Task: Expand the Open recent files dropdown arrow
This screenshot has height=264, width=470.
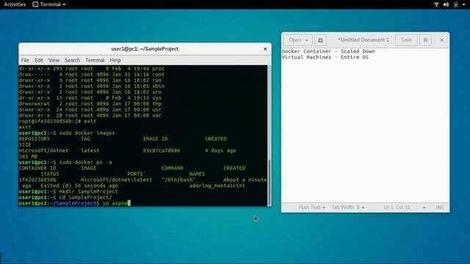Action: pyautogui.click(x=307, y=40)
